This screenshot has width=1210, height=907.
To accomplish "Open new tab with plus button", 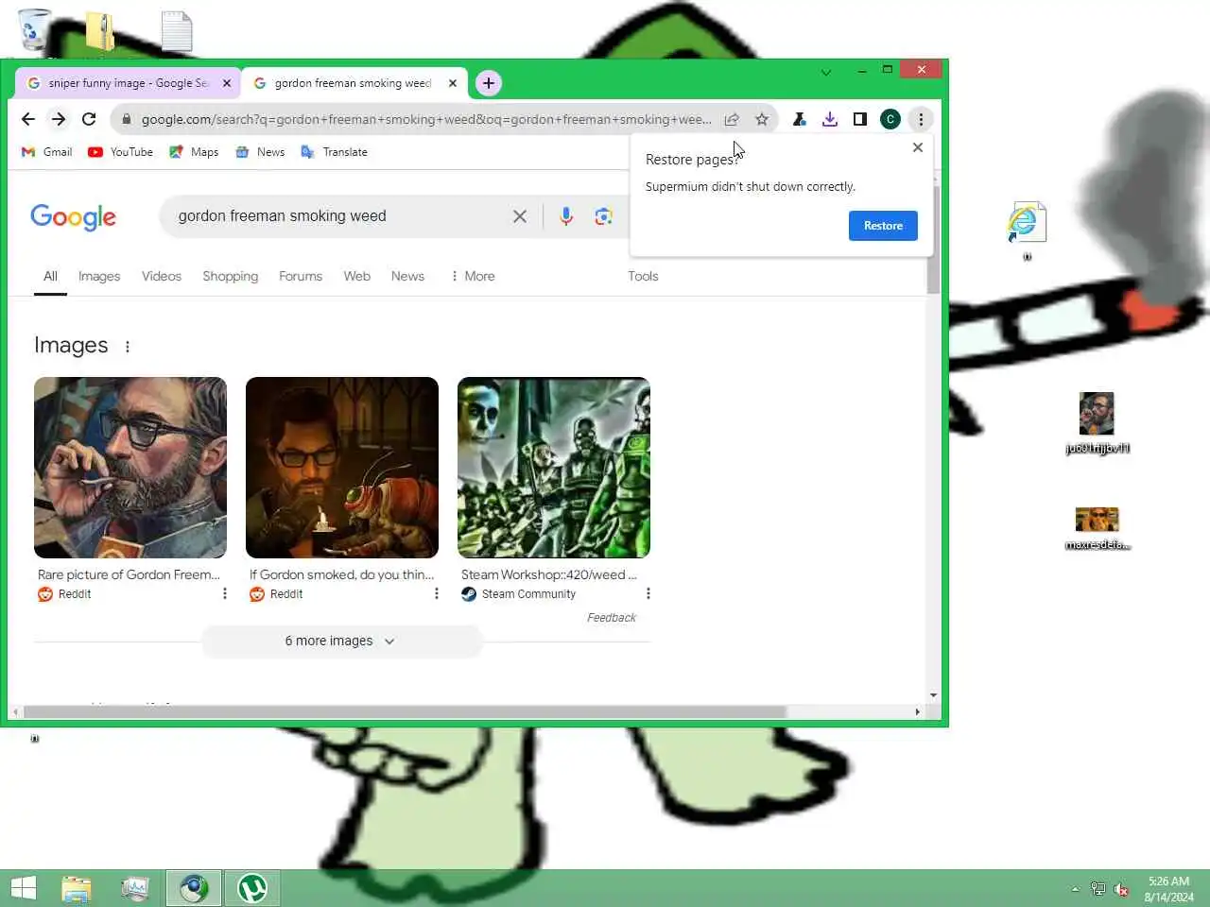I will (489, 83).
